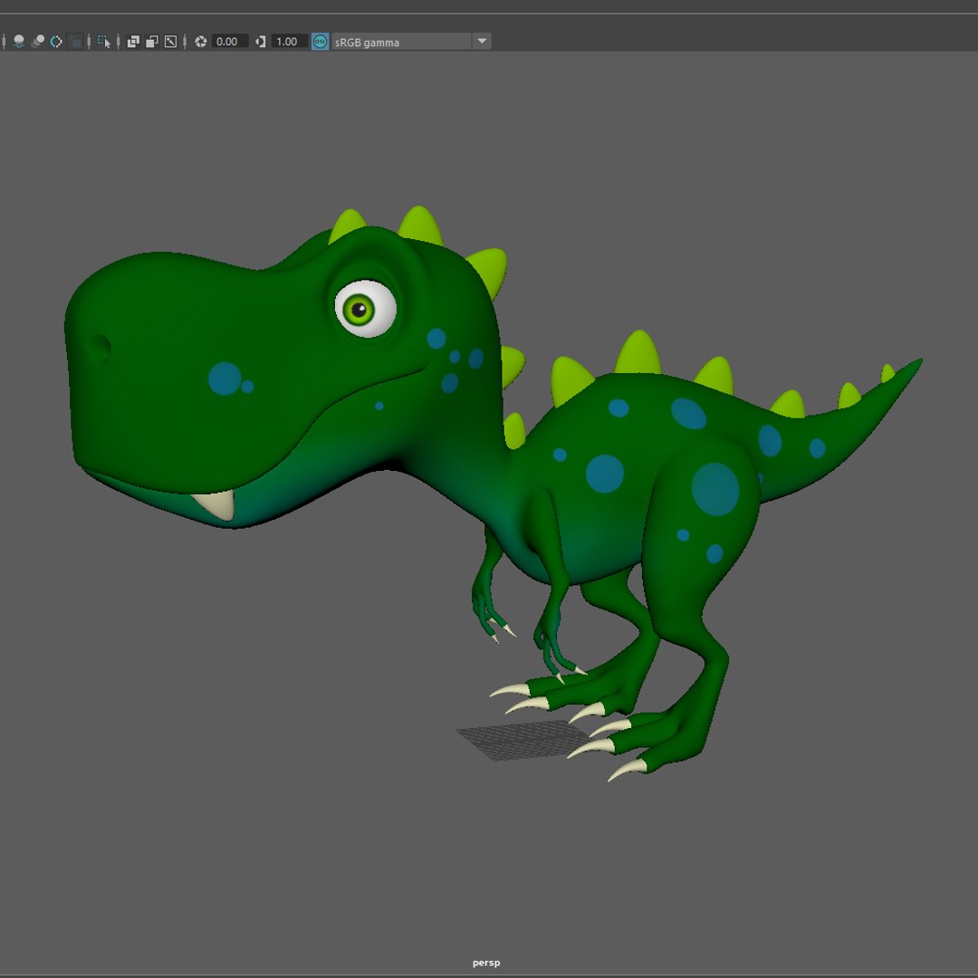Select the dinosaur's eye in the viewport
The height and width of the screenshot is (978, 978).
point(365,308)
